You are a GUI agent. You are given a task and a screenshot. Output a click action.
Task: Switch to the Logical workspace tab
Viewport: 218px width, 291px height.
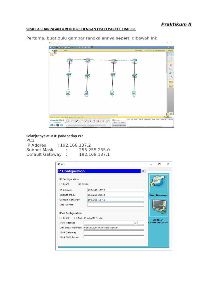click(x=54, y=50)
